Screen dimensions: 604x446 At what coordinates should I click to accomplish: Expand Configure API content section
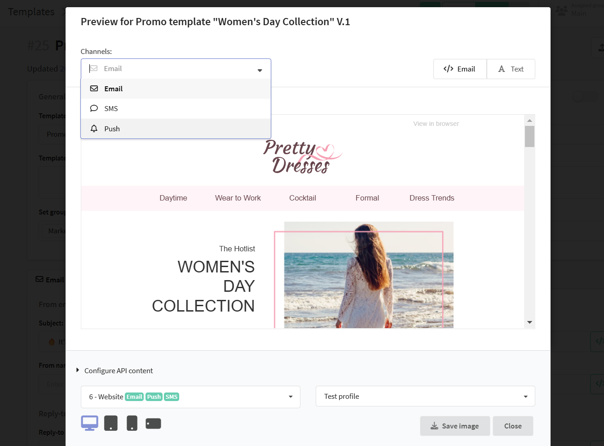[115, 370]
